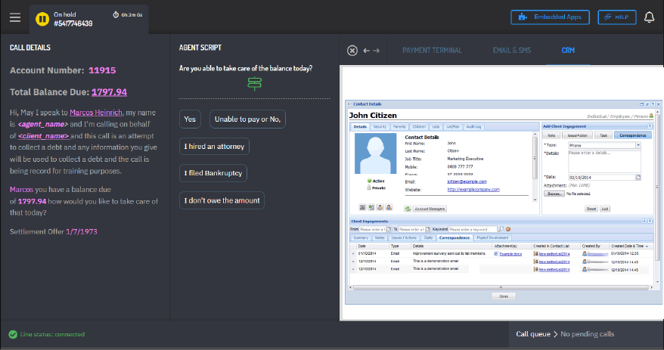Viewport: 664px width, 350px height.
Task: Select the Task engagement button
Action: pyautogui.click(x=603, y=135)
